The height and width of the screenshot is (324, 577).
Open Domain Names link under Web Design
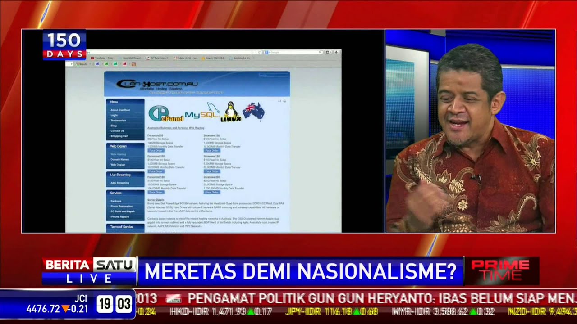pos(120,159)
